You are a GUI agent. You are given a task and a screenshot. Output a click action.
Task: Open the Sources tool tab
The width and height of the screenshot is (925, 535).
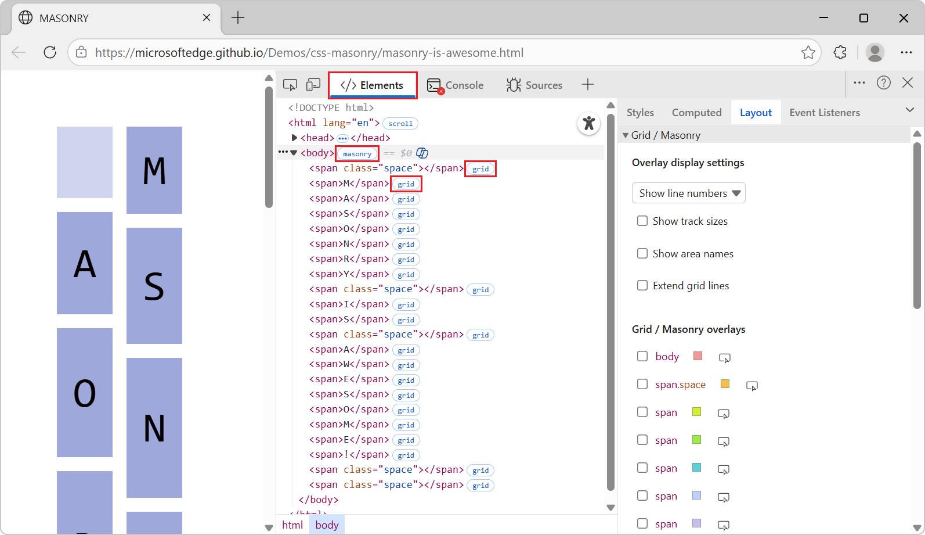coord(534,85)
